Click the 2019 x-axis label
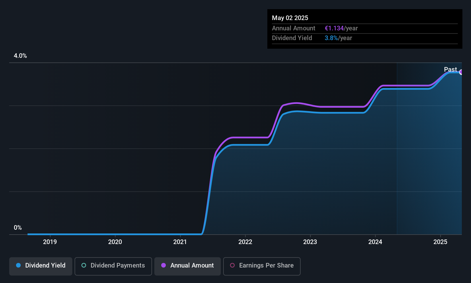471x283 pixels. tap(50, 242)
